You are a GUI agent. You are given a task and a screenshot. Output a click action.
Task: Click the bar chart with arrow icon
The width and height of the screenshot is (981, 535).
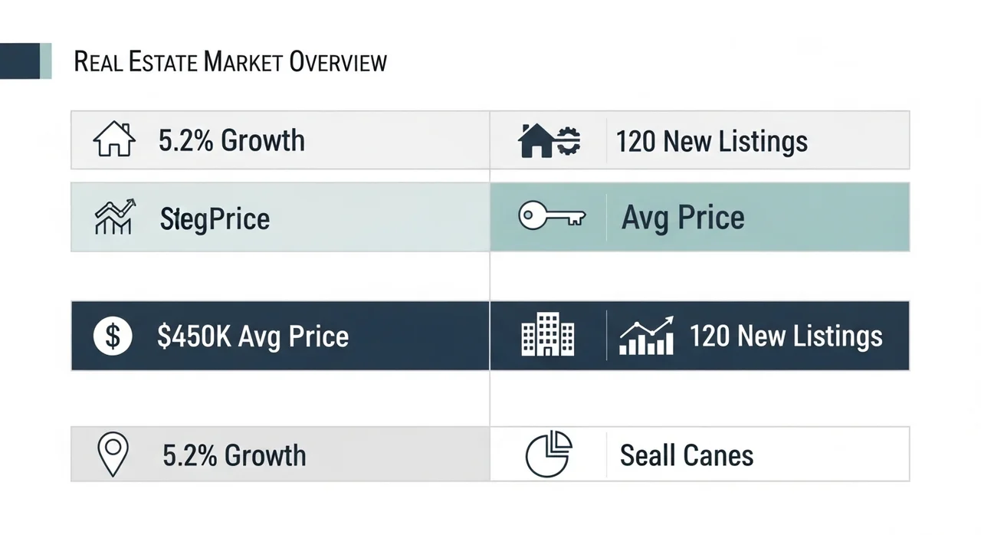[x=646, y=336]
